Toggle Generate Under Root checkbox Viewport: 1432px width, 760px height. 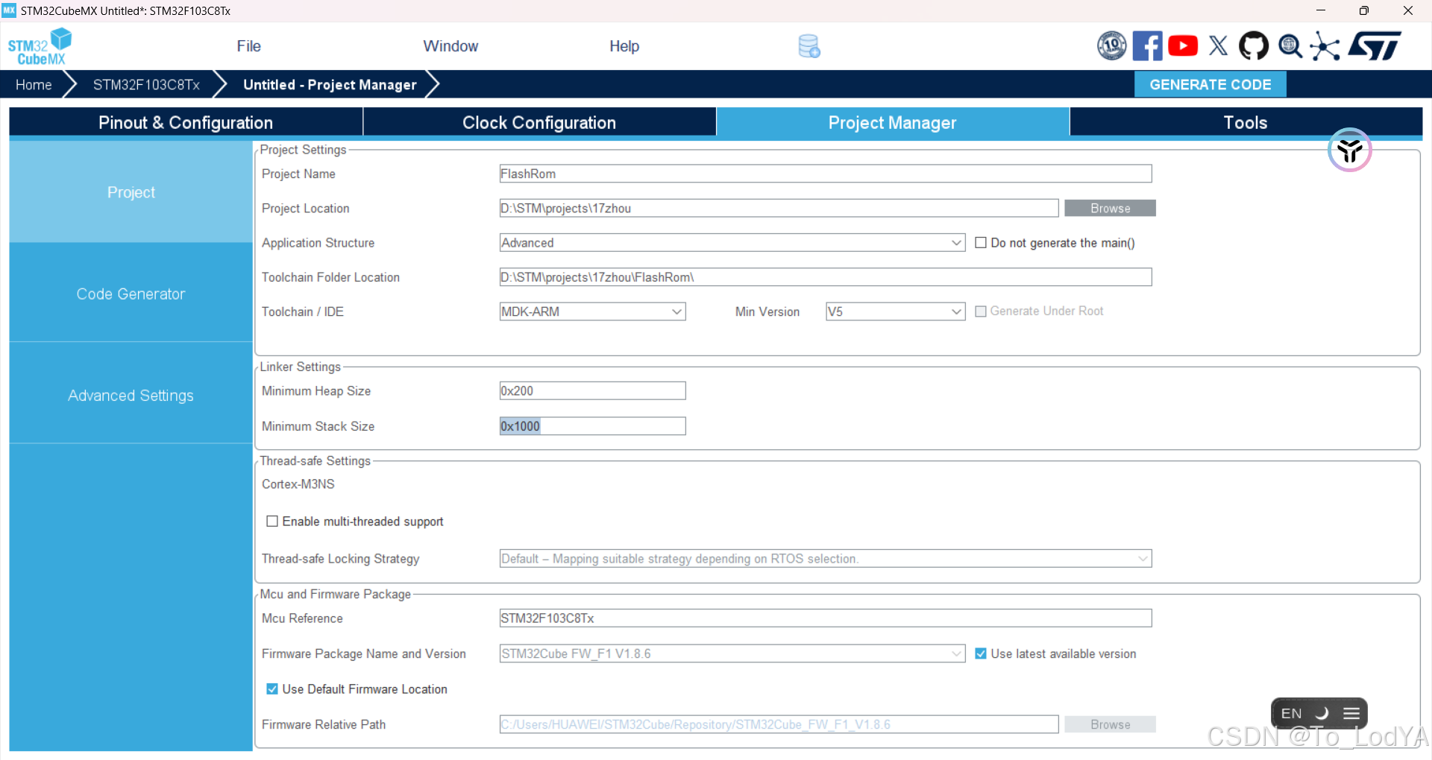click(x=981, y=311)
